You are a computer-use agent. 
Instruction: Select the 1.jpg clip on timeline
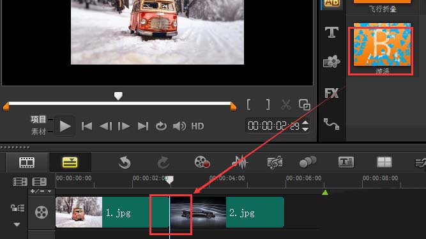(x=112, y=212)
